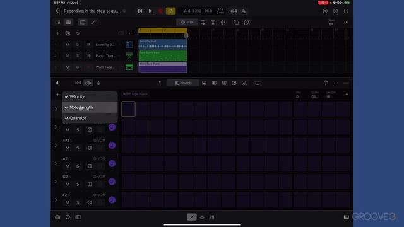Click the F2 row purple note button
Viewport: 404px width, 227px height.
[112, 200]
